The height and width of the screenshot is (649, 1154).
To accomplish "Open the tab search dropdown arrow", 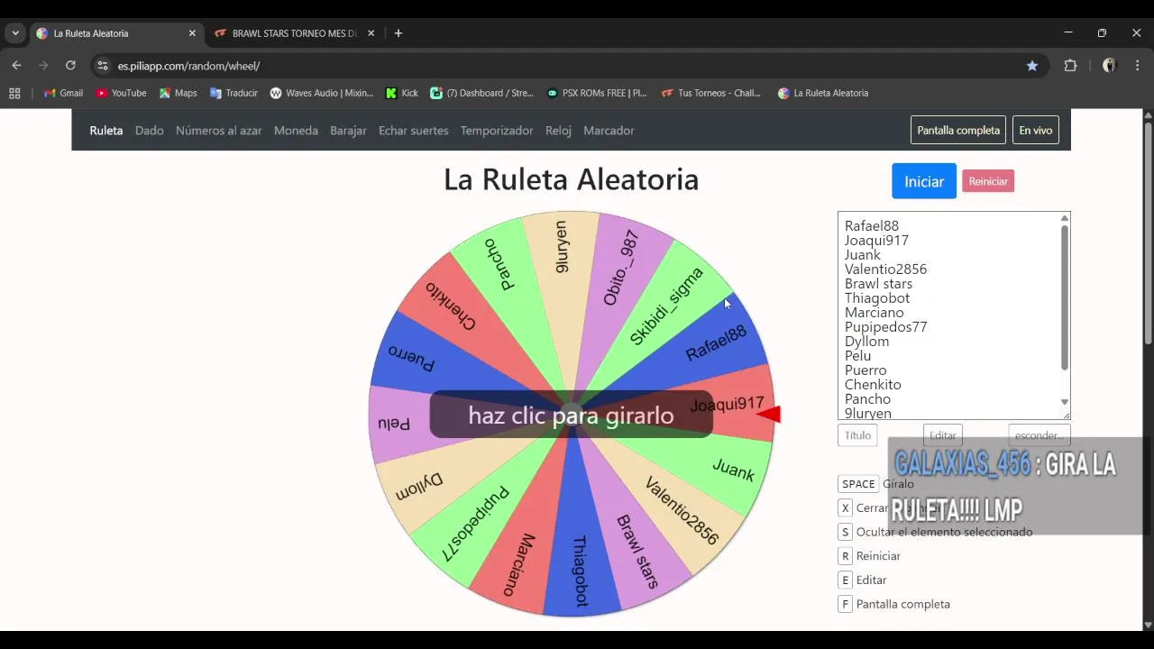I will (x=15, y=33).
